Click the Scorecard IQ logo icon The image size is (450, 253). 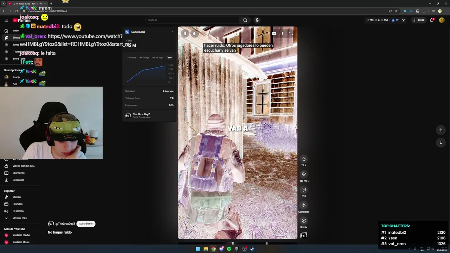pos(127,32)
